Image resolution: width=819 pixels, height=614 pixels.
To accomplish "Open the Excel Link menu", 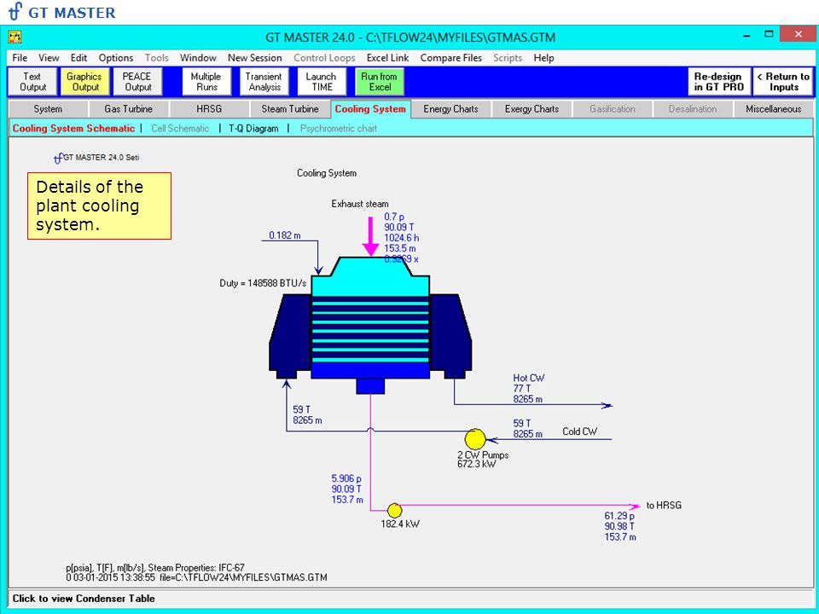I will 387,58.
